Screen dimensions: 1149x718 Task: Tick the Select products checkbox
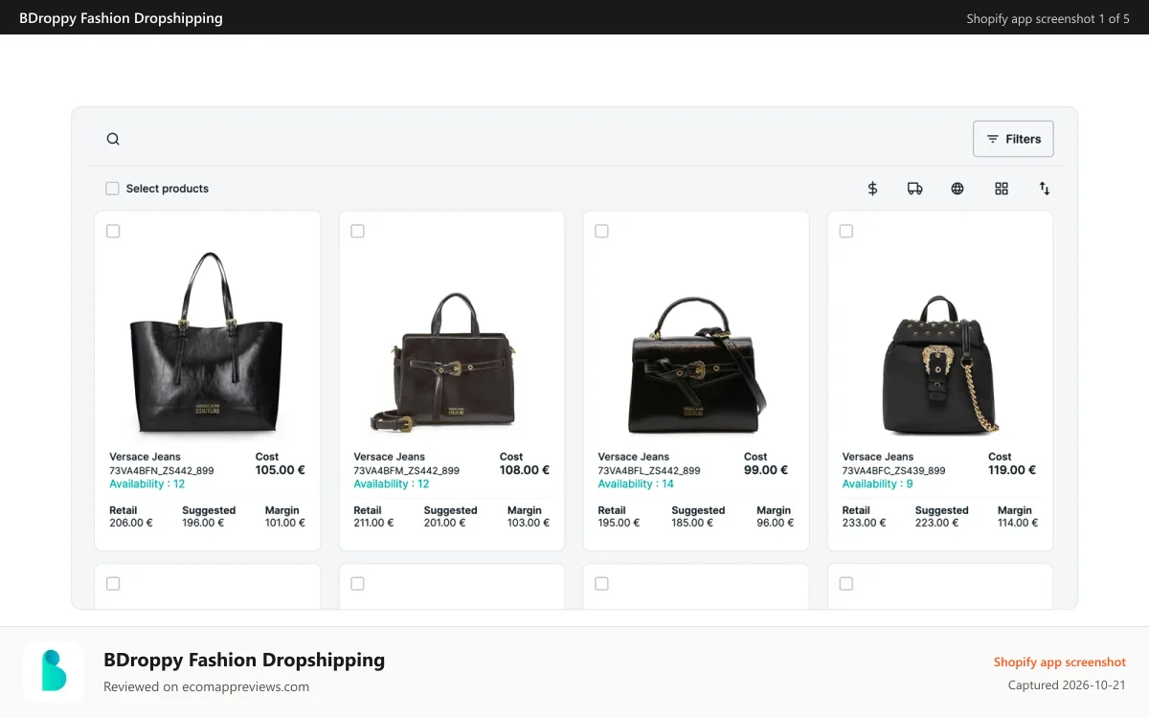point(112,189)
